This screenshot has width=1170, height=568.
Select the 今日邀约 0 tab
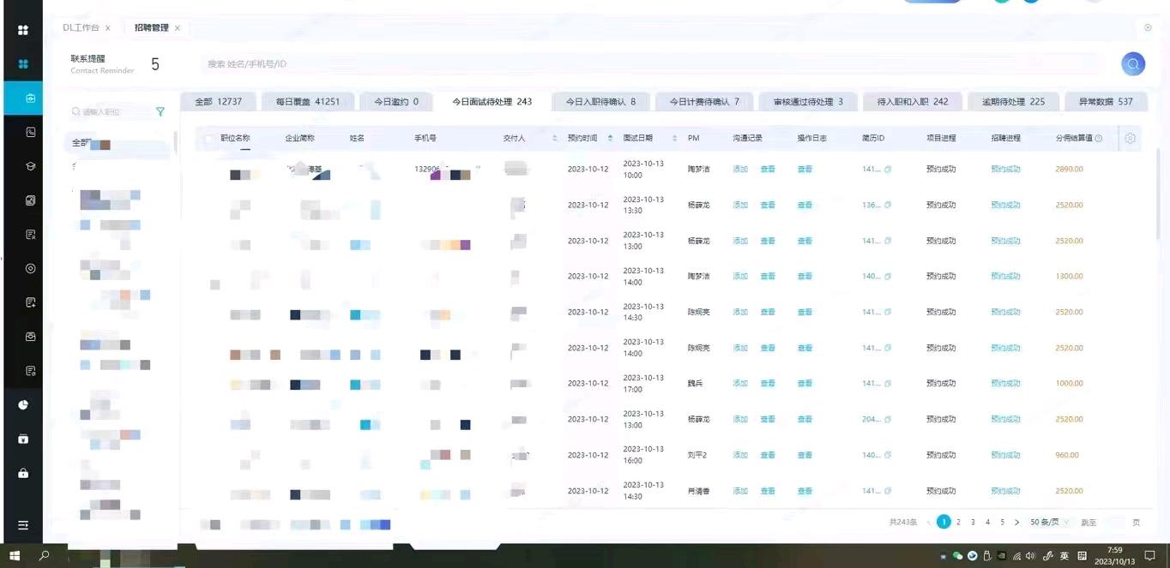click(396, 101)
